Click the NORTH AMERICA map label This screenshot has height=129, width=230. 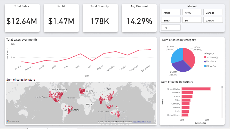click(x=59, y=90)
